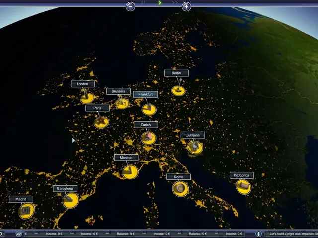Zoom out with the minus button

coord(130,6)
